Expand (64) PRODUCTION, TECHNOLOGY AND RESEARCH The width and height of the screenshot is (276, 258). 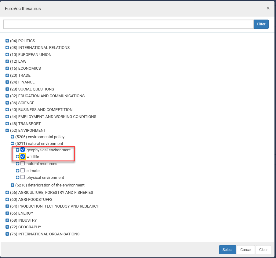7,206
